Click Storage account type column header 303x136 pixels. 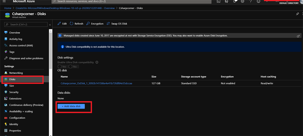coord(193,77)
